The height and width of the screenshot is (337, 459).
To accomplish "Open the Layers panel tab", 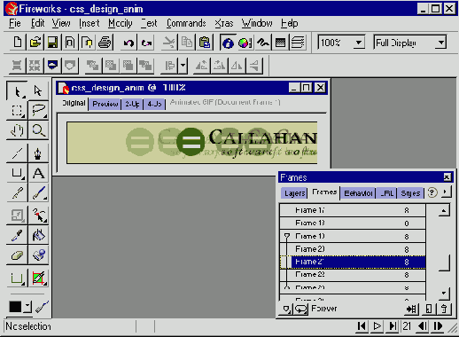I will pos(294,193).
